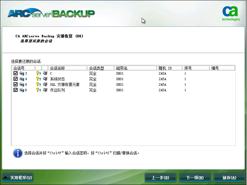Click the tape icon beside session 6
247x185 pixels.
[22, 90]
